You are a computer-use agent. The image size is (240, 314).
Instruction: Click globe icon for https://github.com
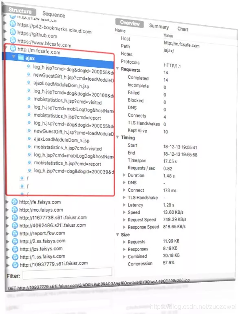pos(13,32)
